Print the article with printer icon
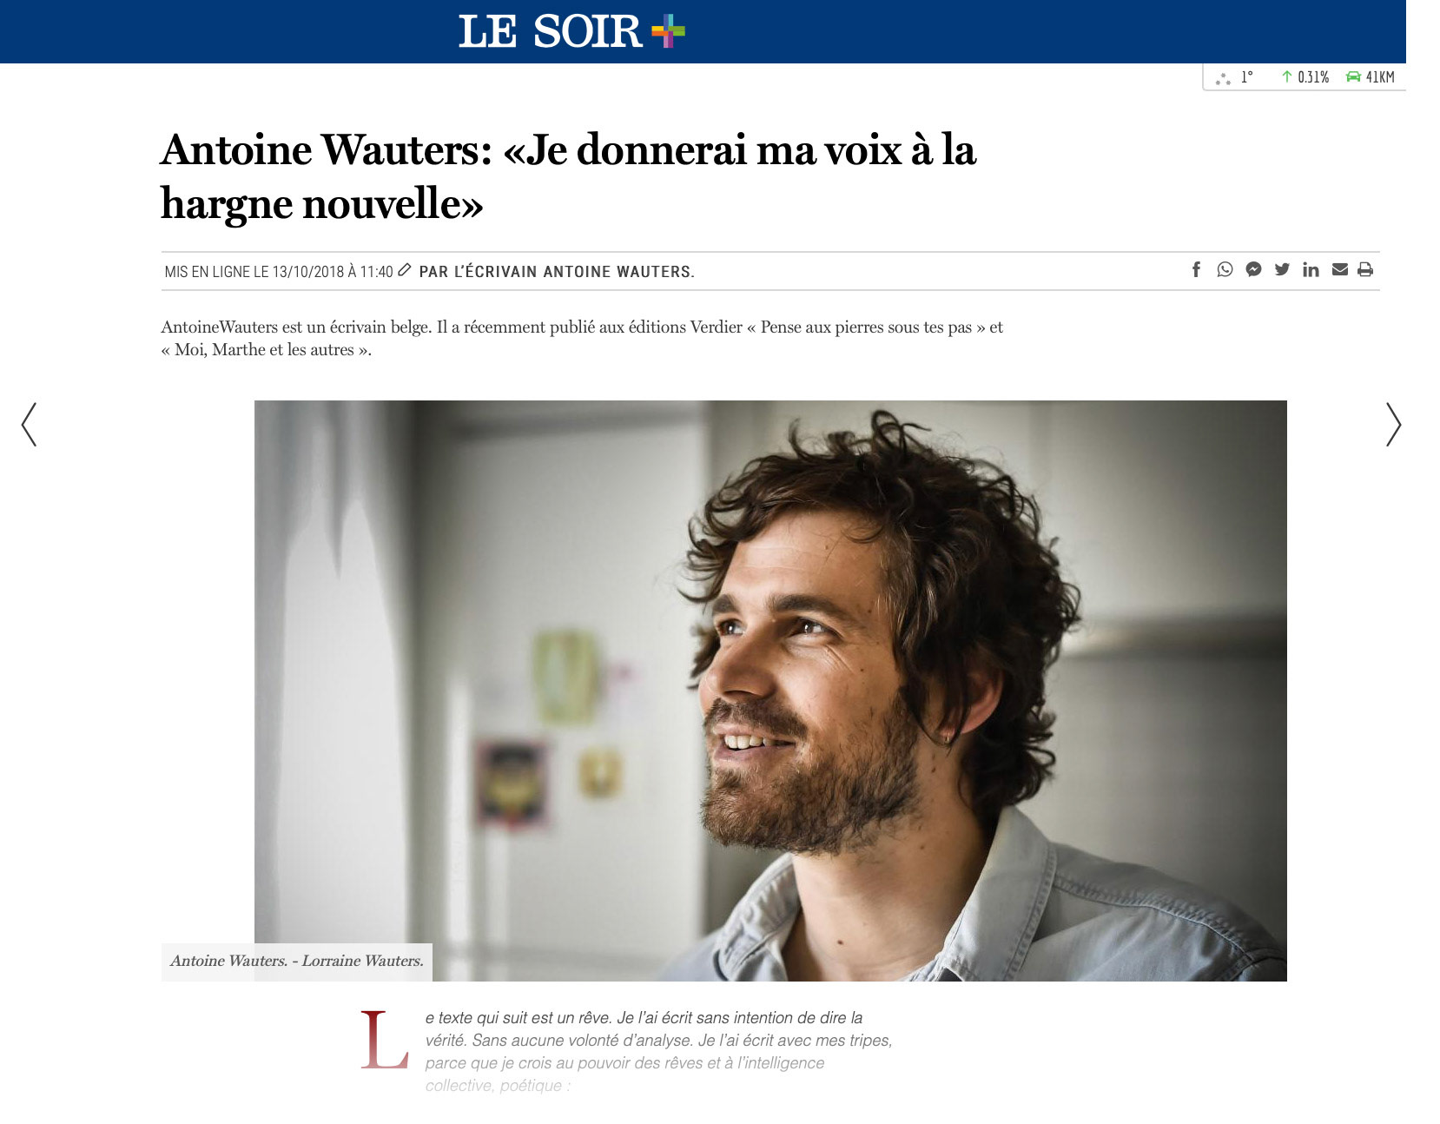This screenshot has width=1440, height=1124. pos(1365,269)
